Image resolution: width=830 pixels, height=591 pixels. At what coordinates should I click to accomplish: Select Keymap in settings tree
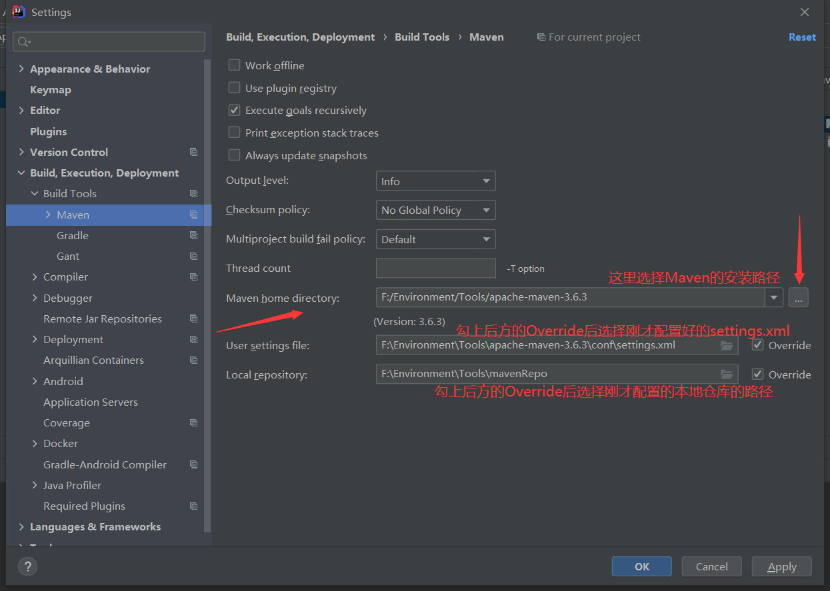[x=51, y=89]
